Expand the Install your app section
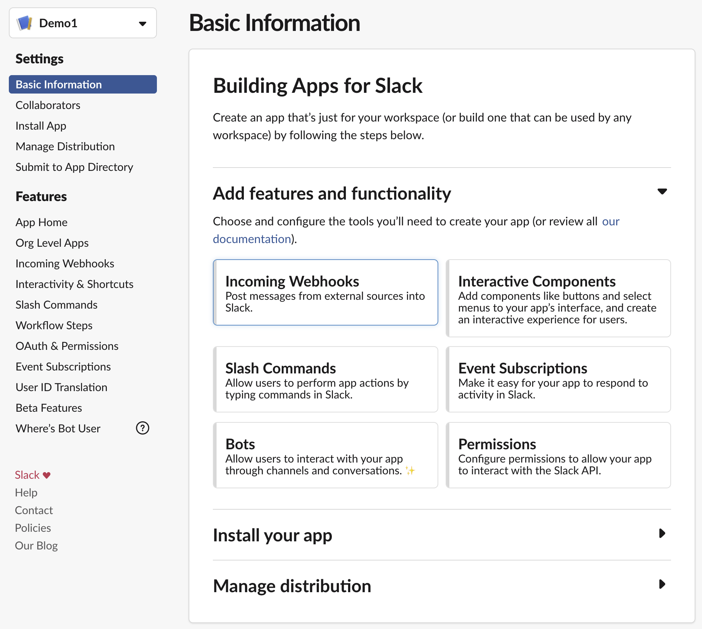 pos(662,533)
